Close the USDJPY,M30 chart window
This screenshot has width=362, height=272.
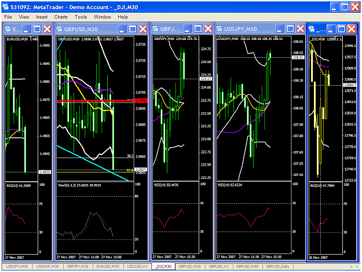coord(301,28)
